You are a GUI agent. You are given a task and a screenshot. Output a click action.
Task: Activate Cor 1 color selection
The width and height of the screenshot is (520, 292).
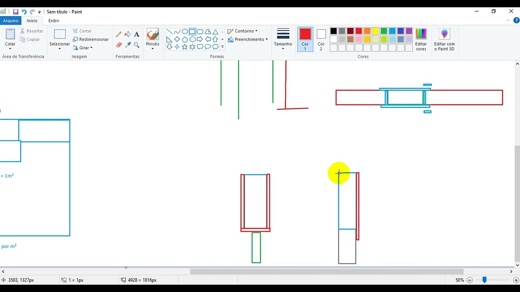tap(305, 39)
